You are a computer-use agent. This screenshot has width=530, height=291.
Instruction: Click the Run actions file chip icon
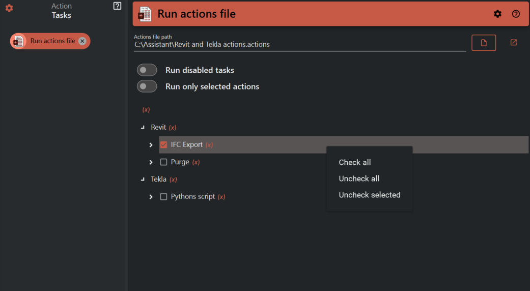pyautogui.click(x=18, y=41)
